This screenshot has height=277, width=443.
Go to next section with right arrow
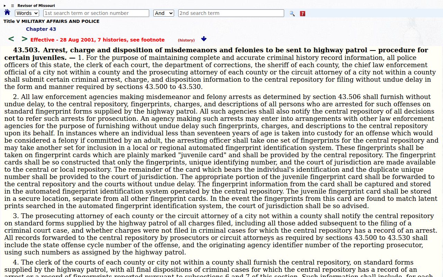click(24, 39)
